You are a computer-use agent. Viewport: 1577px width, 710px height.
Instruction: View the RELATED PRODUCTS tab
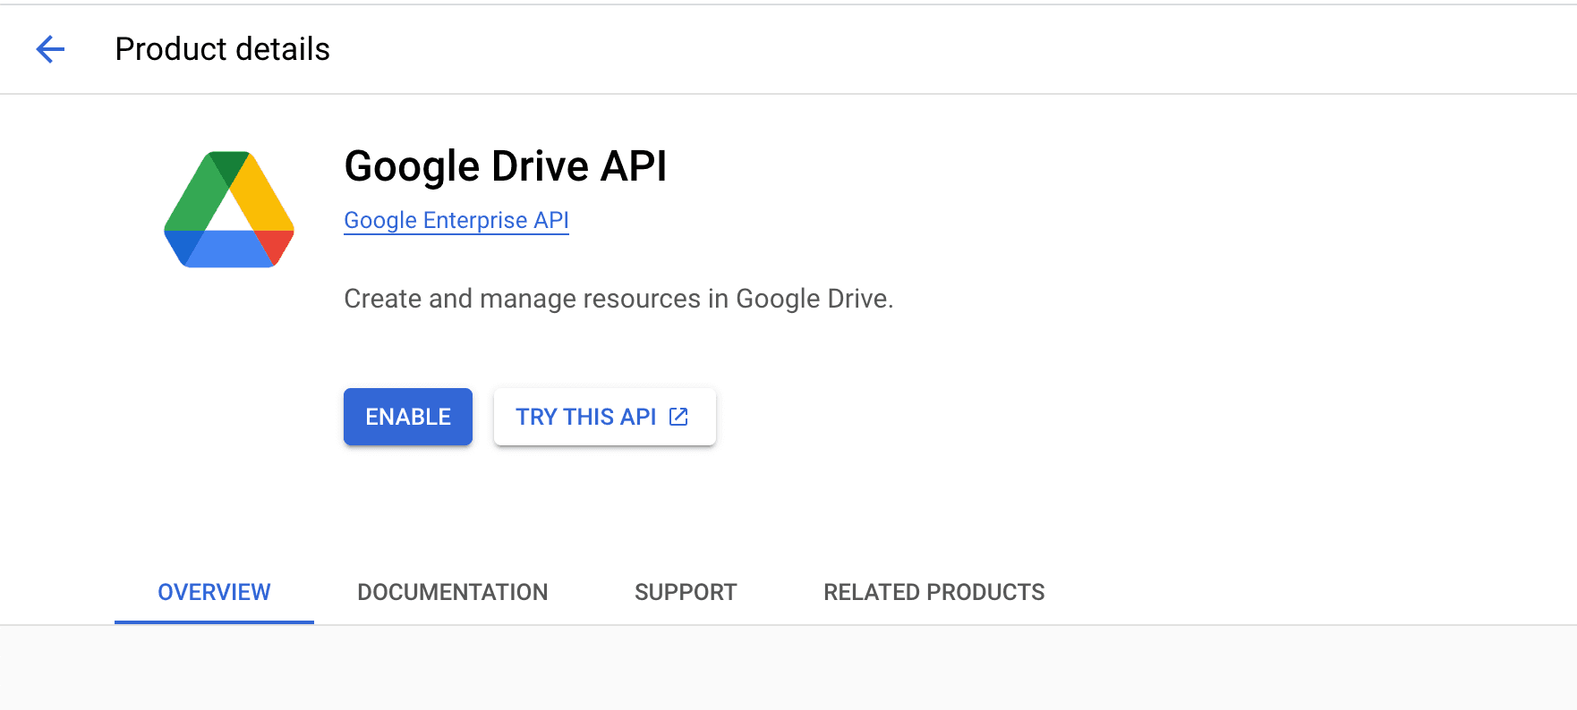point(934,592)
